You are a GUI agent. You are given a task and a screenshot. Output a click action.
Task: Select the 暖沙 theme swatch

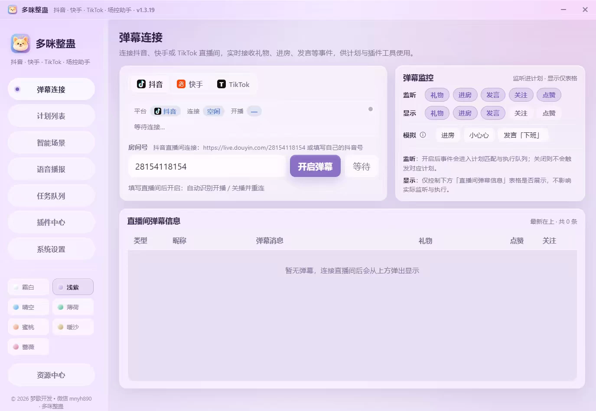[73, 327]
